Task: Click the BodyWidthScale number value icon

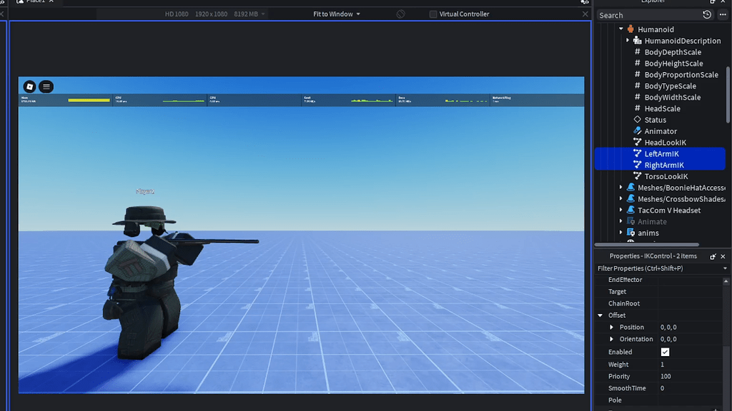Action: 637,97
